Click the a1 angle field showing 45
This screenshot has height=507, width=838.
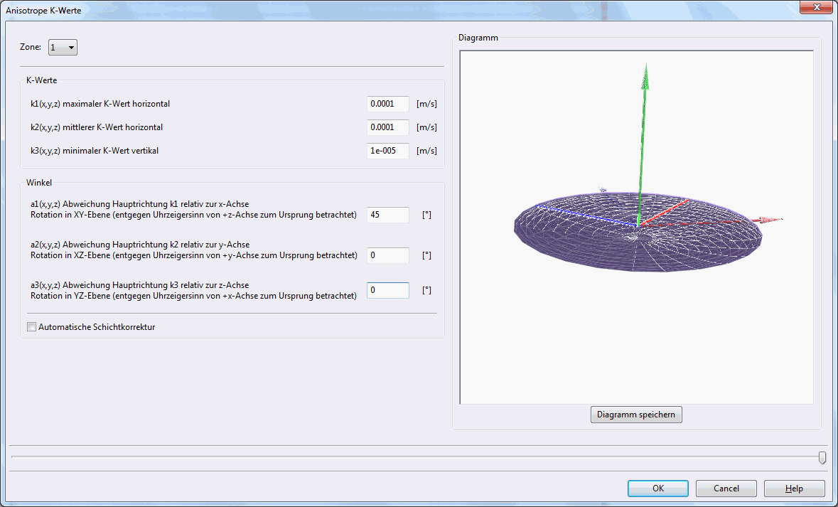coord(387,215)
